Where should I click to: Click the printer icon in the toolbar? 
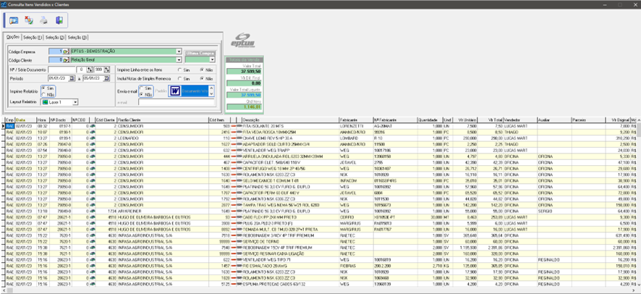[x=44, y=20]
